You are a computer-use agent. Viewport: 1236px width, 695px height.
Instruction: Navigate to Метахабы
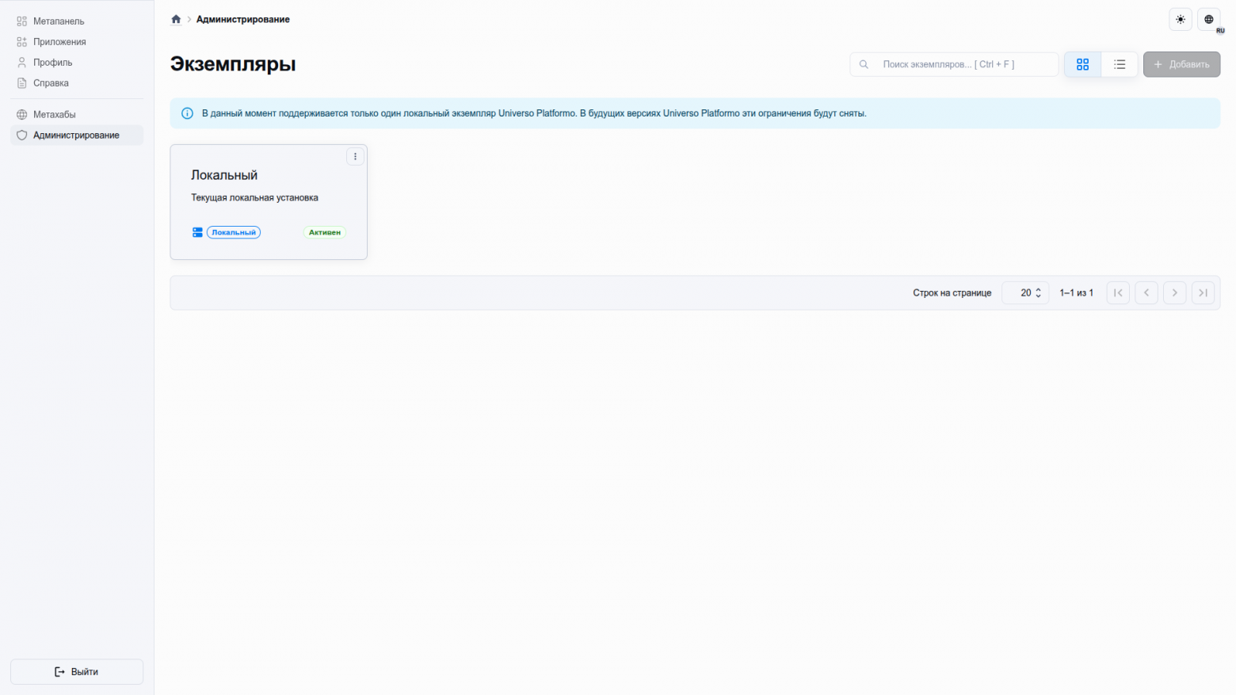pos(77,115)
